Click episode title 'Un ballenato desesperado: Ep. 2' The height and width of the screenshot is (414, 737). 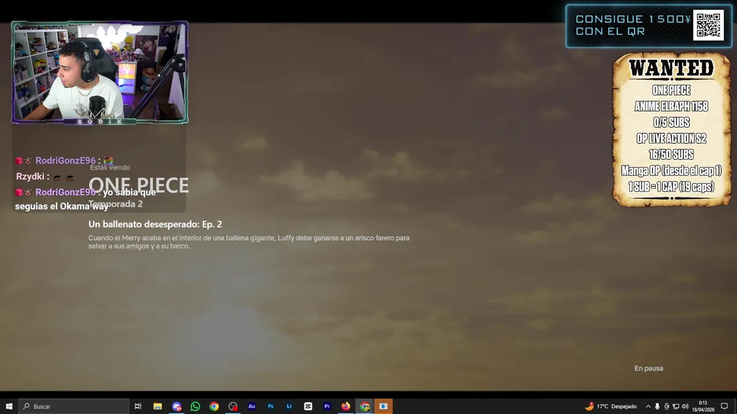click(155, 224)
